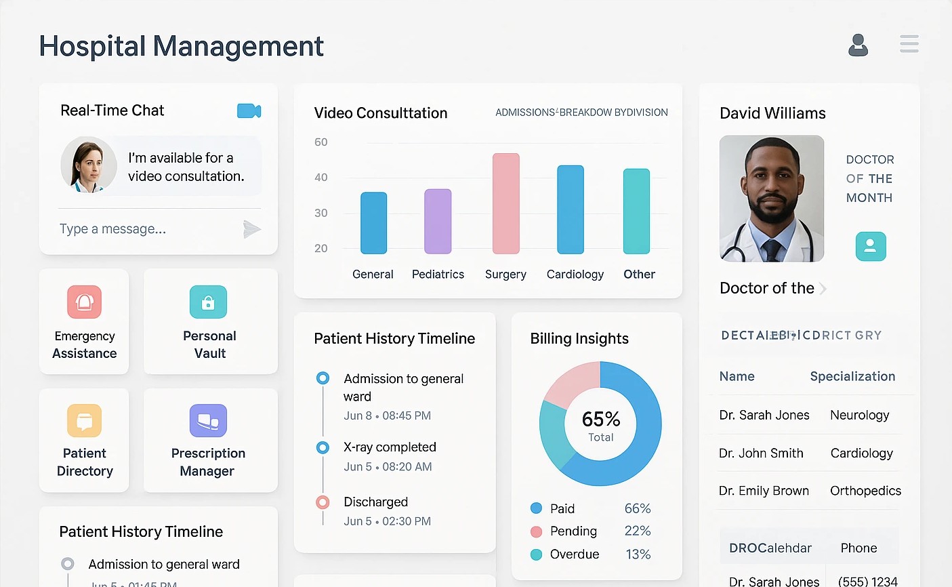
Task: Click the send message arrow icon
Action: coord(251,229)
